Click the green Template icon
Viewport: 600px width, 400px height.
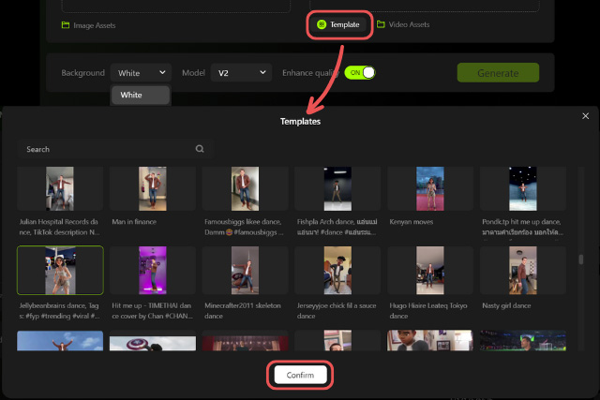[322, 24]
